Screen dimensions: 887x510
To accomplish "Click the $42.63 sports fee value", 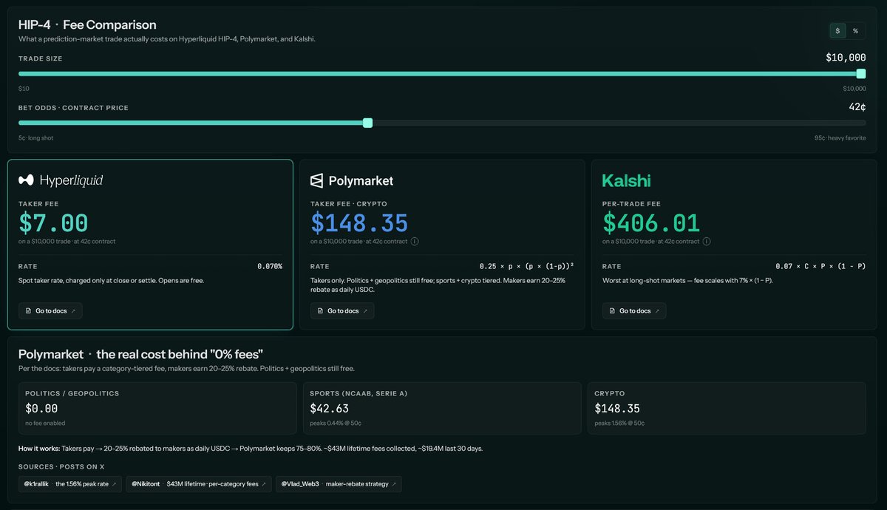I will click(x=329, y=409).
